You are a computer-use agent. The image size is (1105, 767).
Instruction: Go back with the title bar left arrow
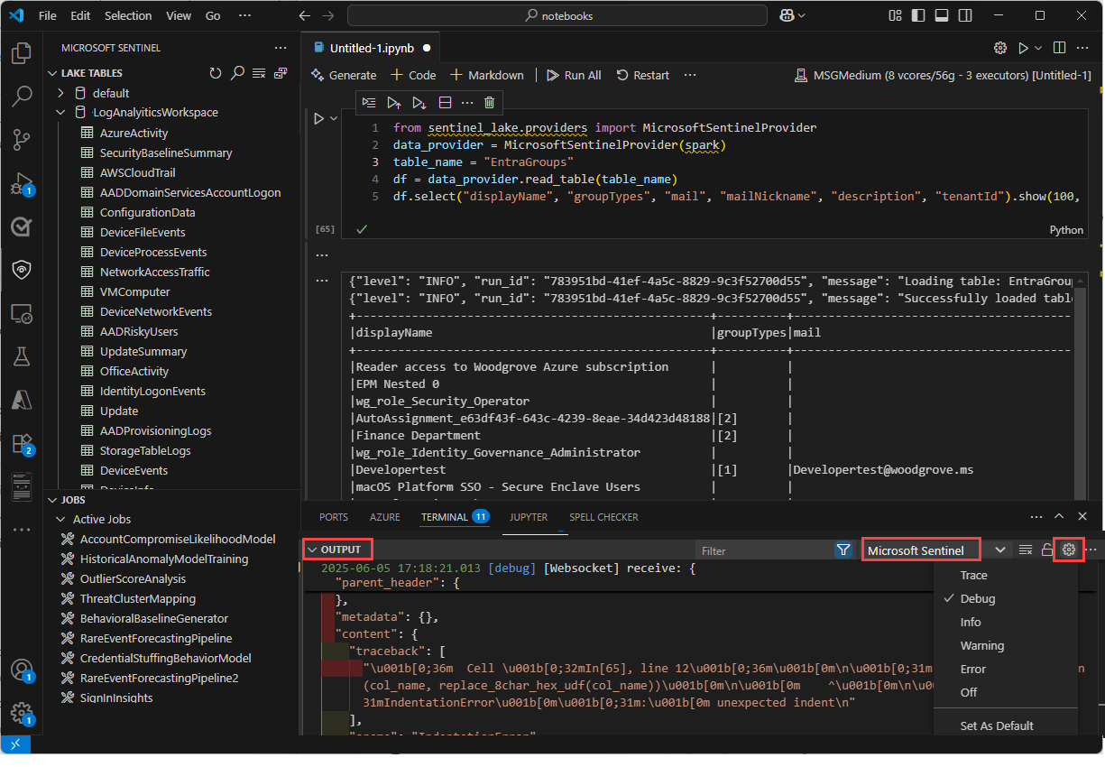tap(305, 15)
